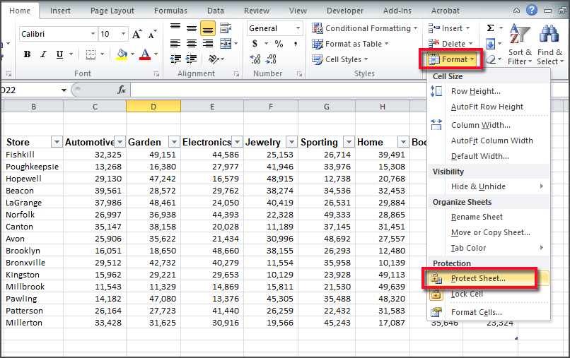Screen dimensions: 570x358
Task: Open Sort & Filter menu
Action: point(520,44)
